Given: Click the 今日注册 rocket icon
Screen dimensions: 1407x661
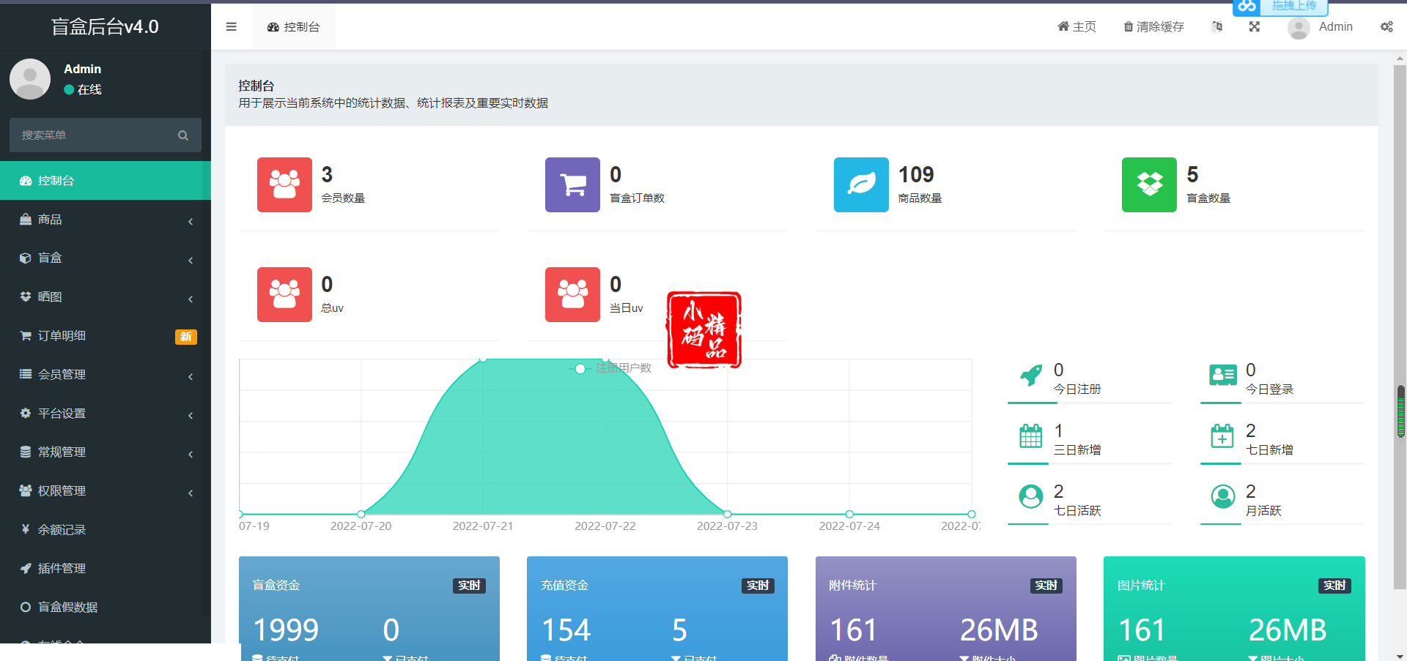Looking at the screenshot, I should pyautogui.click(x=1031, y=376).
